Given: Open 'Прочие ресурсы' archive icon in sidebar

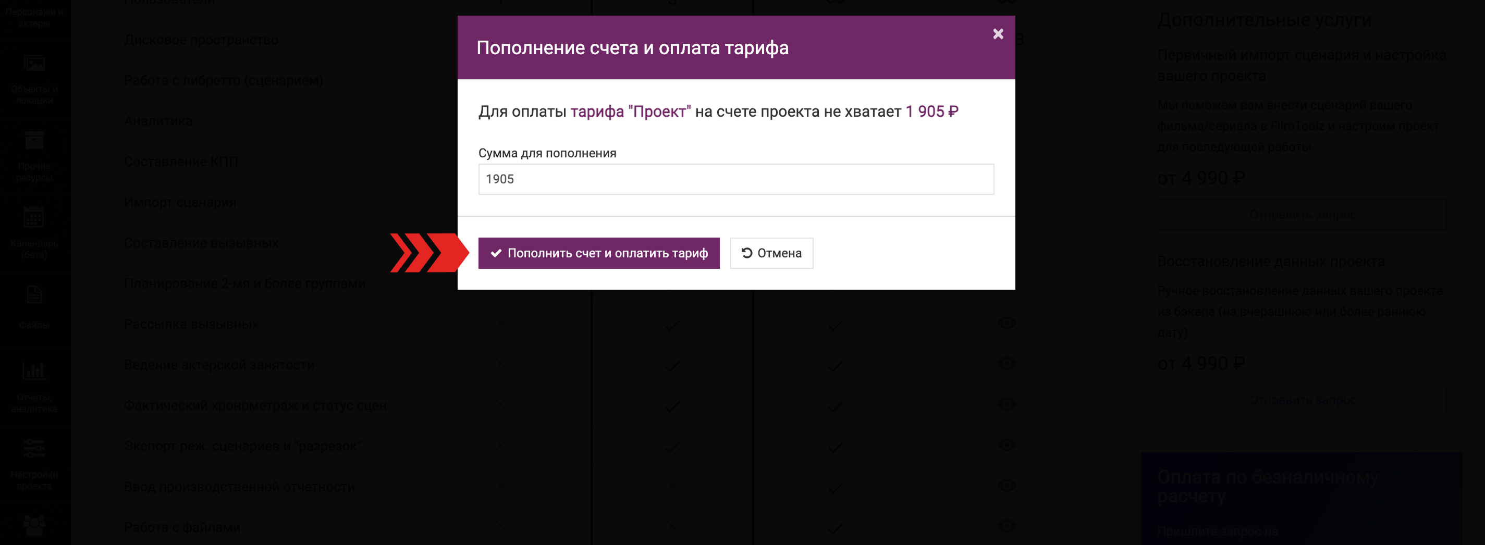Looking at the screenshot, I should point(34,140).
